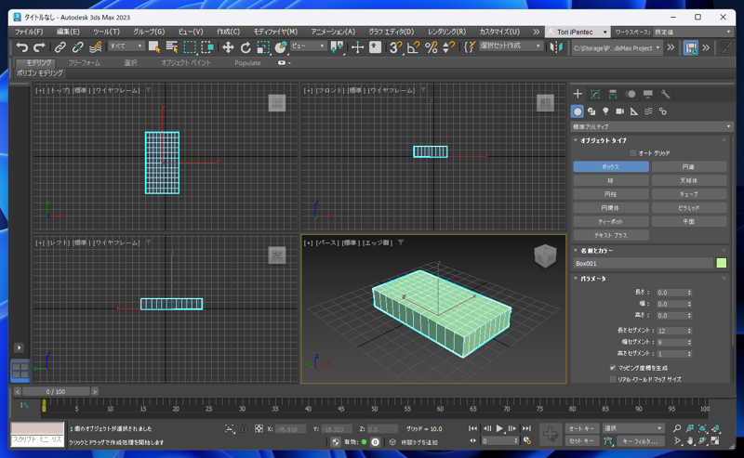Screen dimensions: 744x458
Task: Choose the Cameras category icon
Action: pos(619,111)
